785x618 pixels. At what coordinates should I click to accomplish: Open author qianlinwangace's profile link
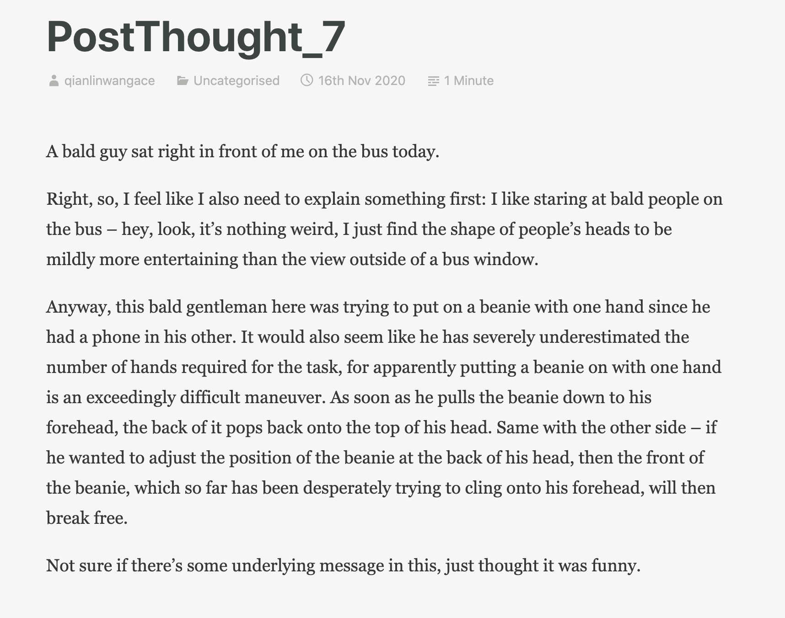pyautogui.click(x=109, y=81)
